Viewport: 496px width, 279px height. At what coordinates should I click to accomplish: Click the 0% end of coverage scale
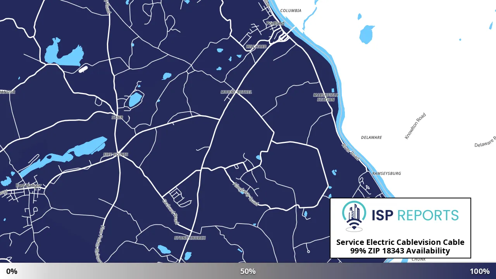click(12, 271)
